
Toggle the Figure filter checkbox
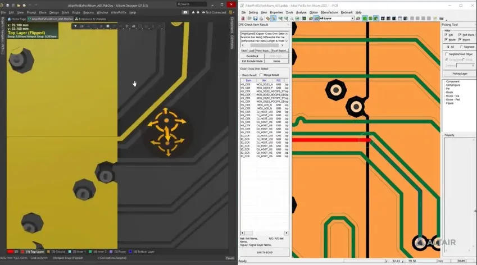point(460,40)
